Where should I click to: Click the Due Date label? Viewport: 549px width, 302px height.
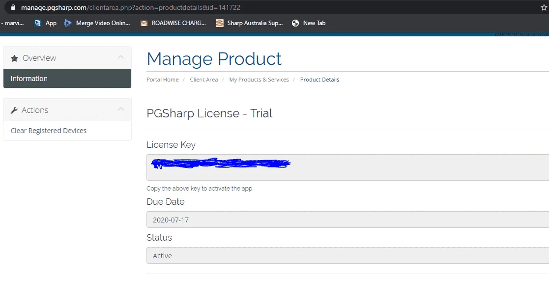pyautogui.click(x=165, y=201)
